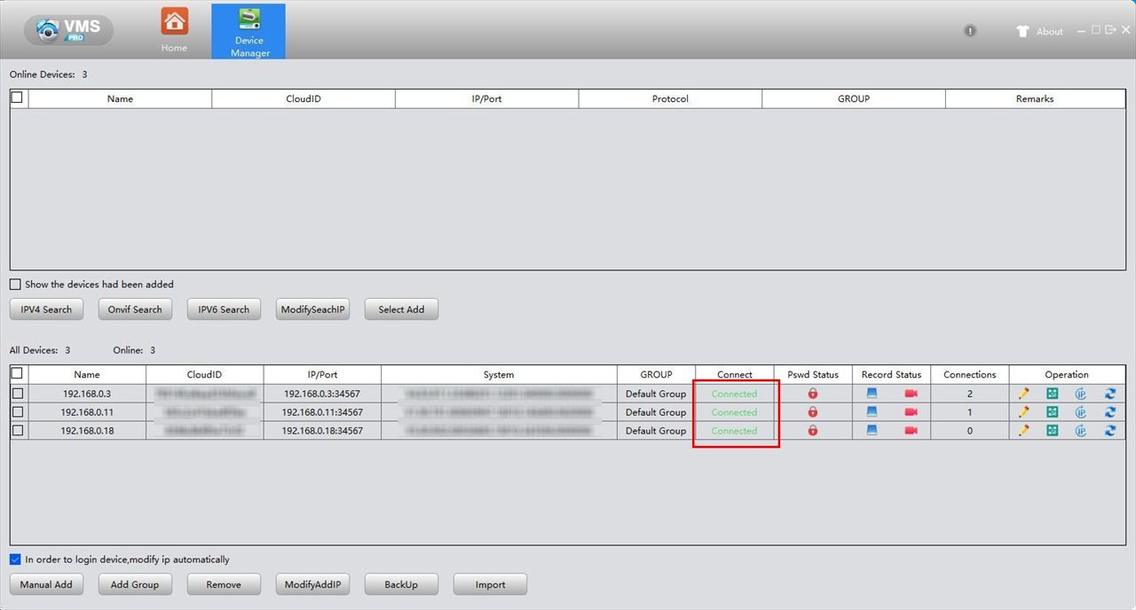Switch to the Device Manager tab
Screen dimensions: 1136x610
pos(248,31)
